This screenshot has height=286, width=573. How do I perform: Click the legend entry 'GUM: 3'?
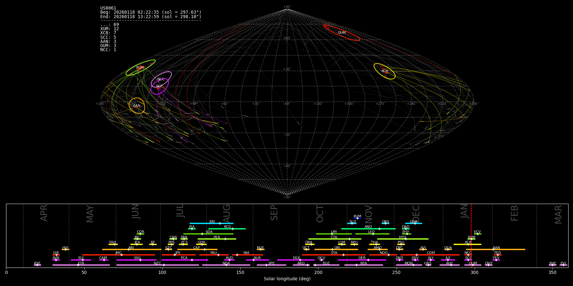108,46
